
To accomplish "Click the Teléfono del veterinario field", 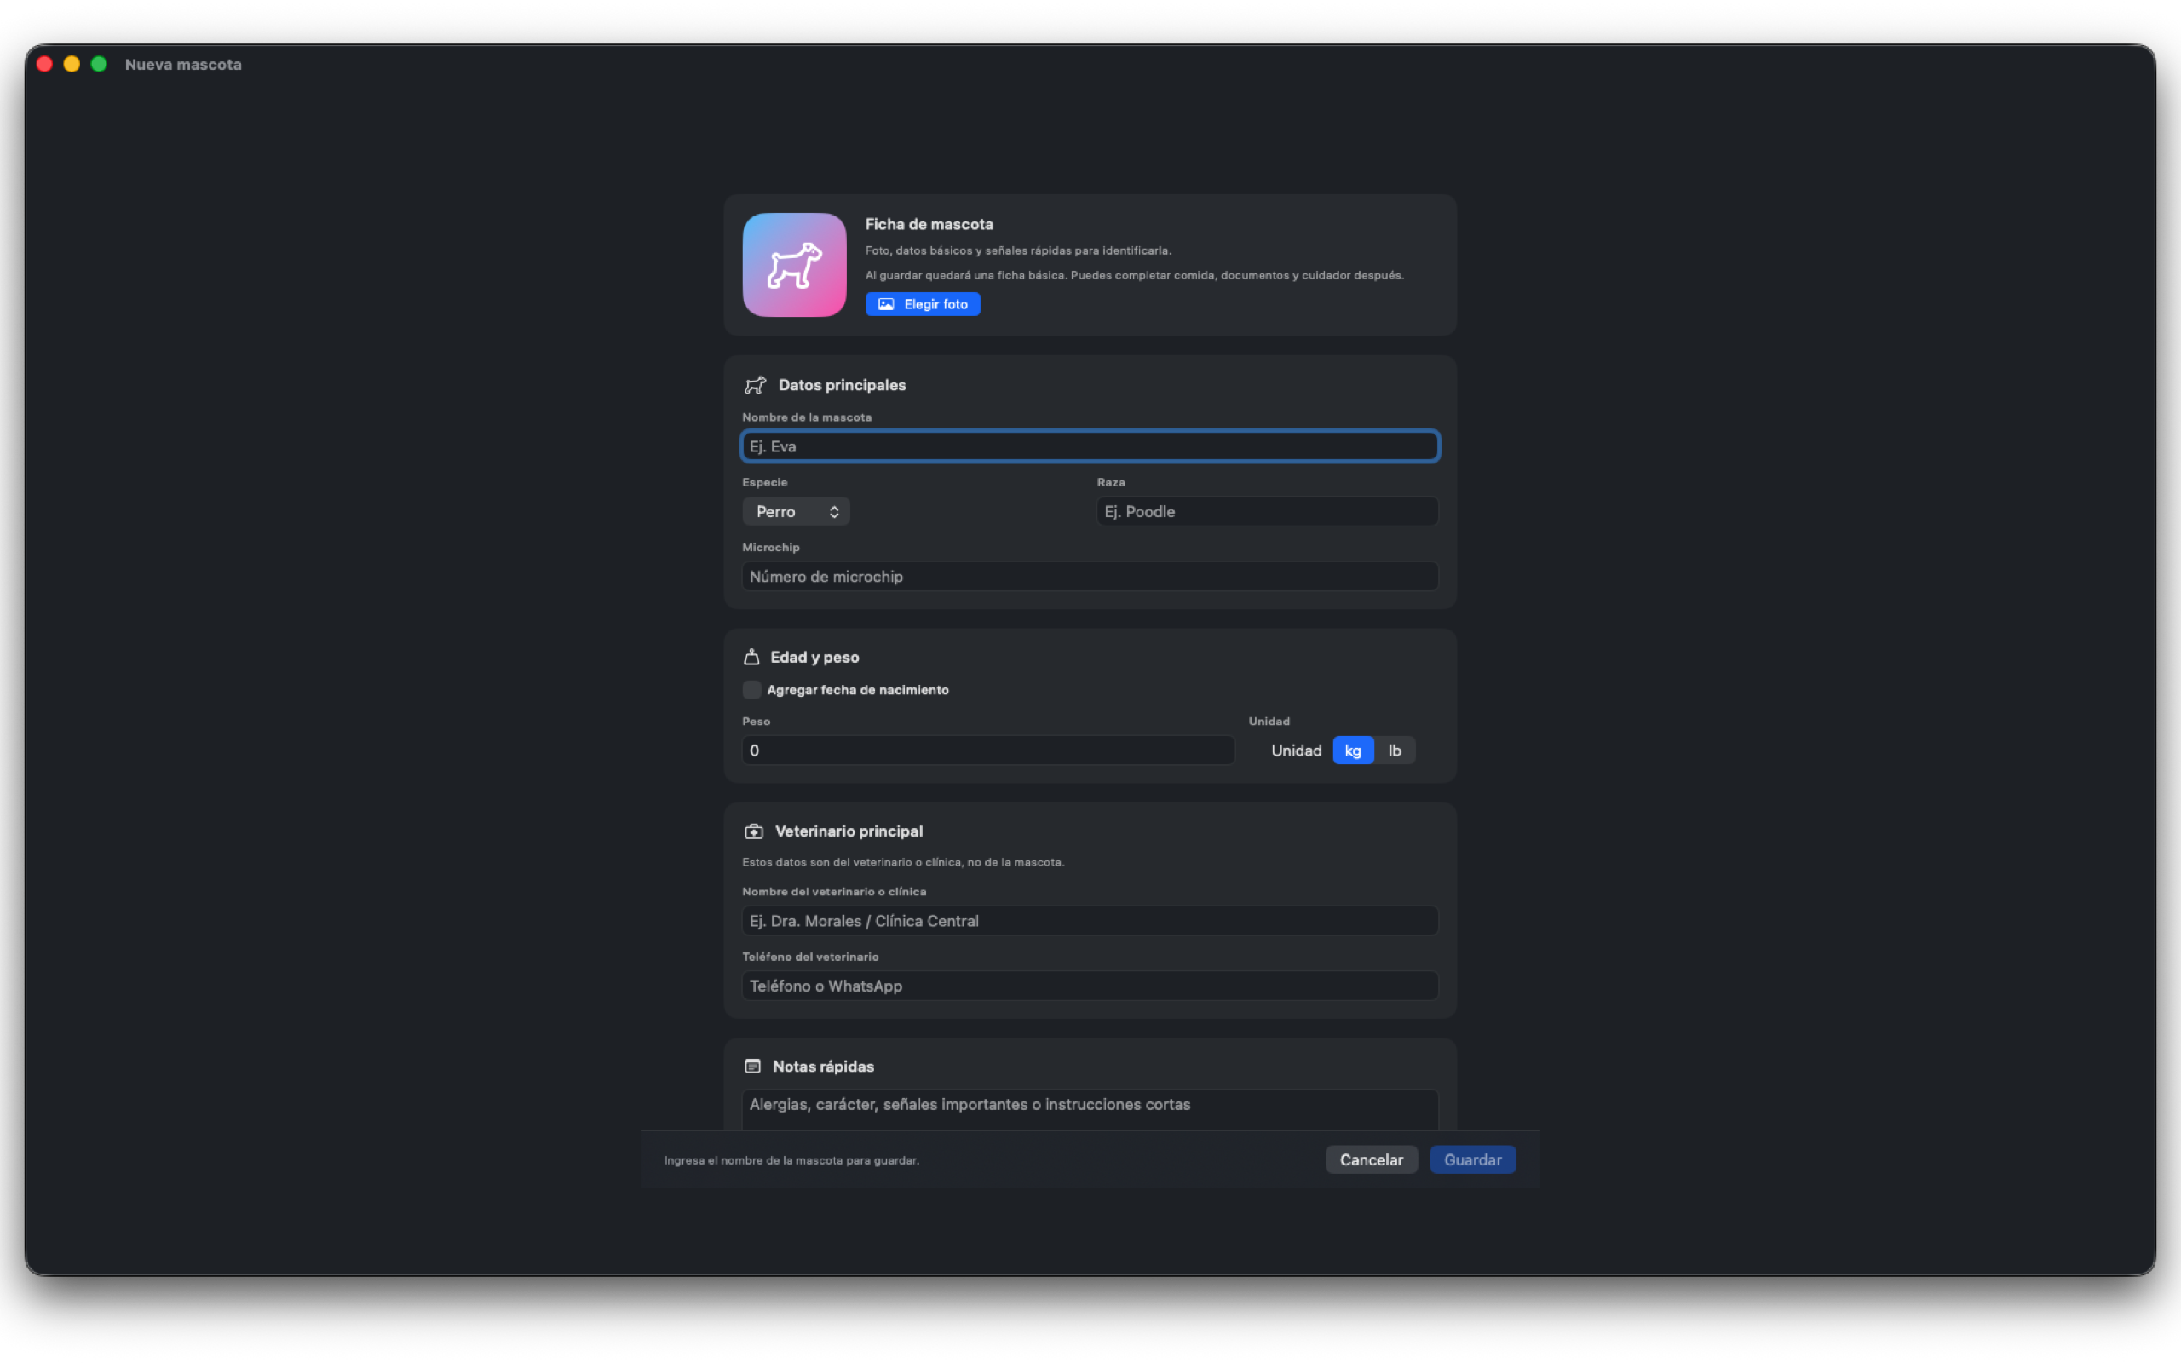I will click(x=1090, y=986).
